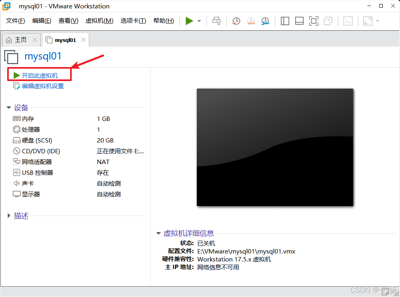Screen dimensions: 400x297
Task: Click the 网络信息不可用 IP value
Action: [x=218, y=267]
